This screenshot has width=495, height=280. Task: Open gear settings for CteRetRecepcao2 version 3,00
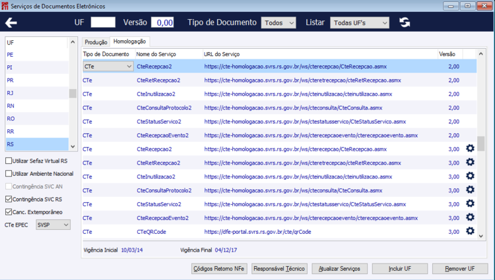(470, 162)
